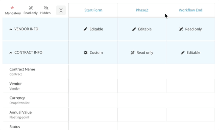Image resolution: width=219 pixels, height=130 pixels.
Task: Click the Workflow End cell for Currency
Action: point(190,100)
